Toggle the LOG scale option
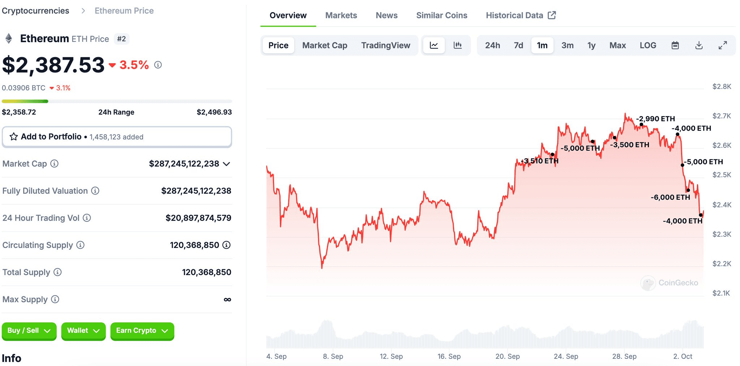740x366 pixels. [x=648, y=45]
